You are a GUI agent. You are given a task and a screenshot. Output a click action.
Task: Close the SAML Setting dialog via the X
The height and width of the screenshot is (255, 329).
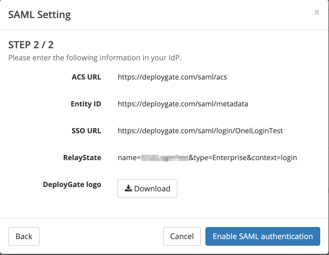[317, 12]
